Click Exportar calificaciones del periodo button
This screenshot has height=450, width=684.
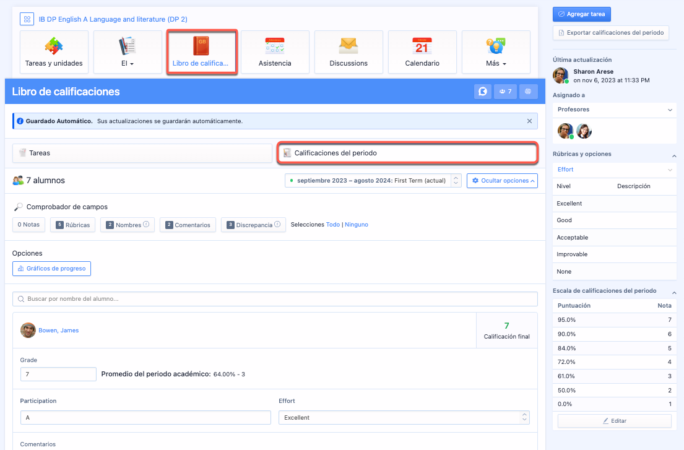tap(610, 33)
